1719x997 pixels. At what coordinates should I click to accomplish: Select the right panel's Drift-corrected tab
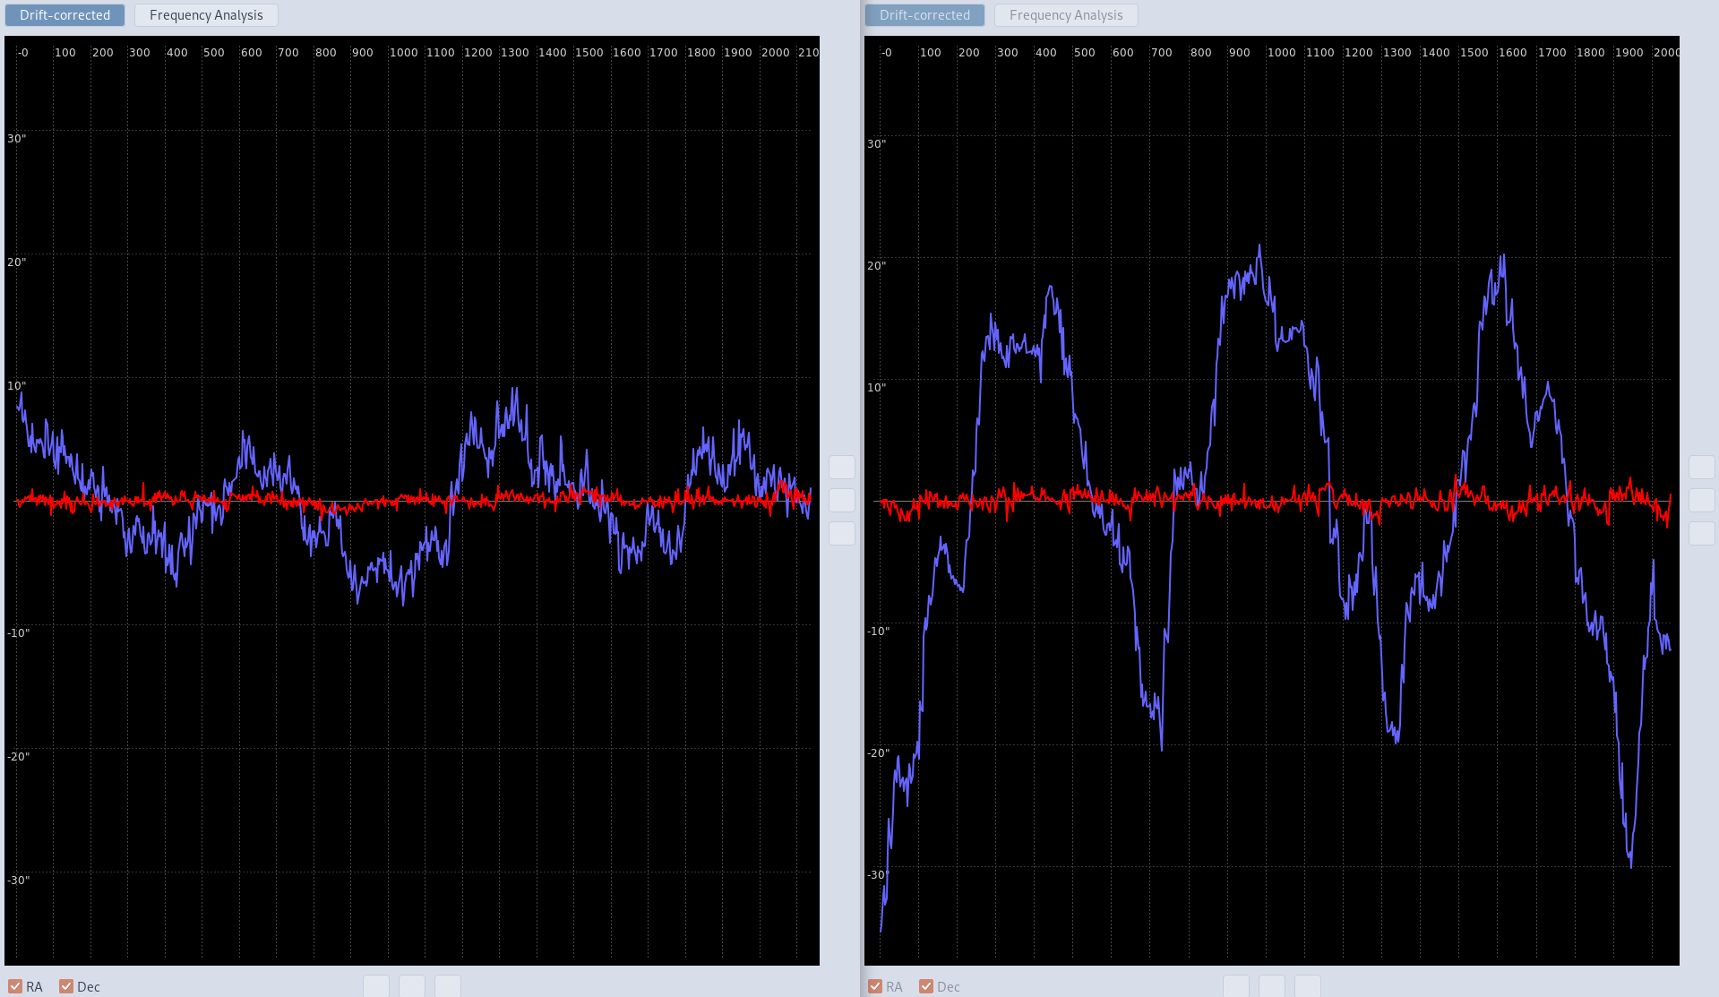[924, 15]
